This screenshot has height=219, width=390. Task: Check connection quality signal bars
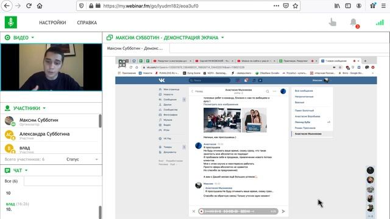pos(380,23)
